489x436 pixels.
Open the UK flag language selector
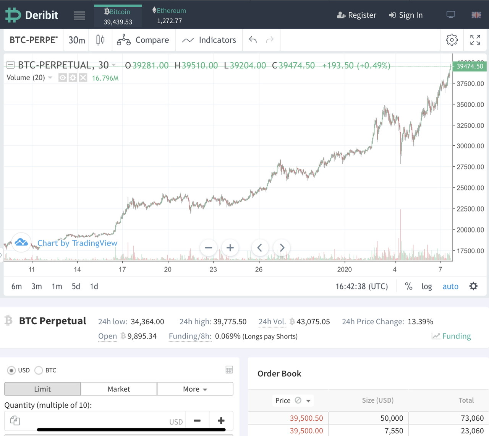click(x=476, y=15)
